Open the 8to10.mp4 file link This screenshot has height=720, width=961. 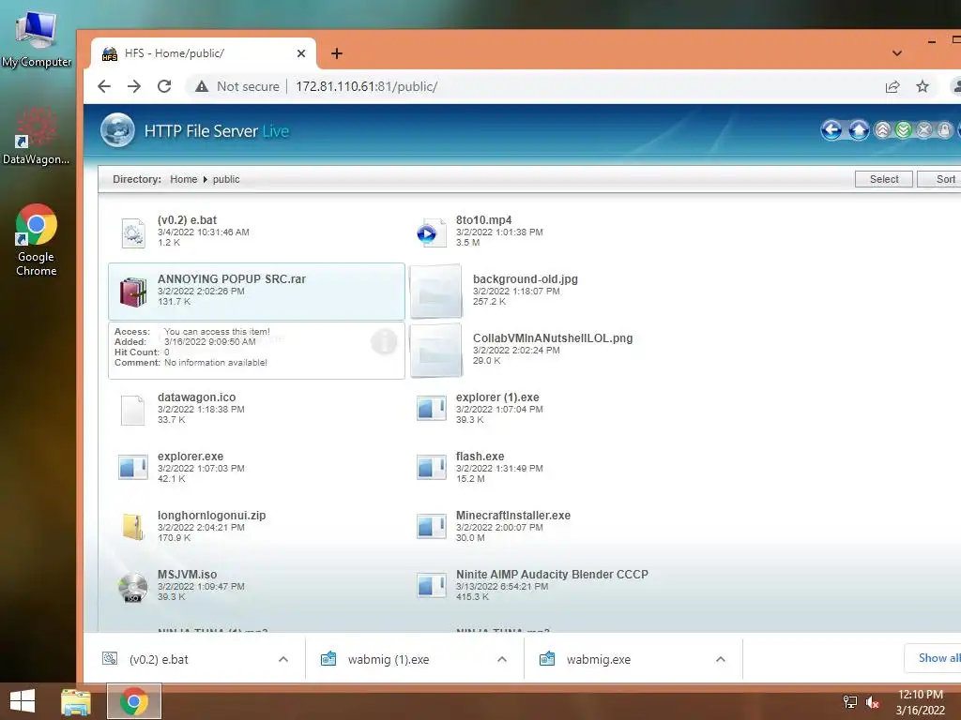483,219
